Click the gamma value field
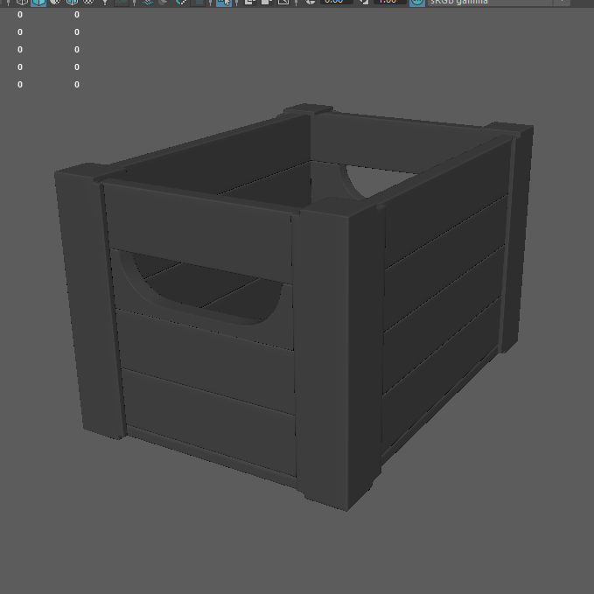 pyautogui.click(x=389, y=2)
